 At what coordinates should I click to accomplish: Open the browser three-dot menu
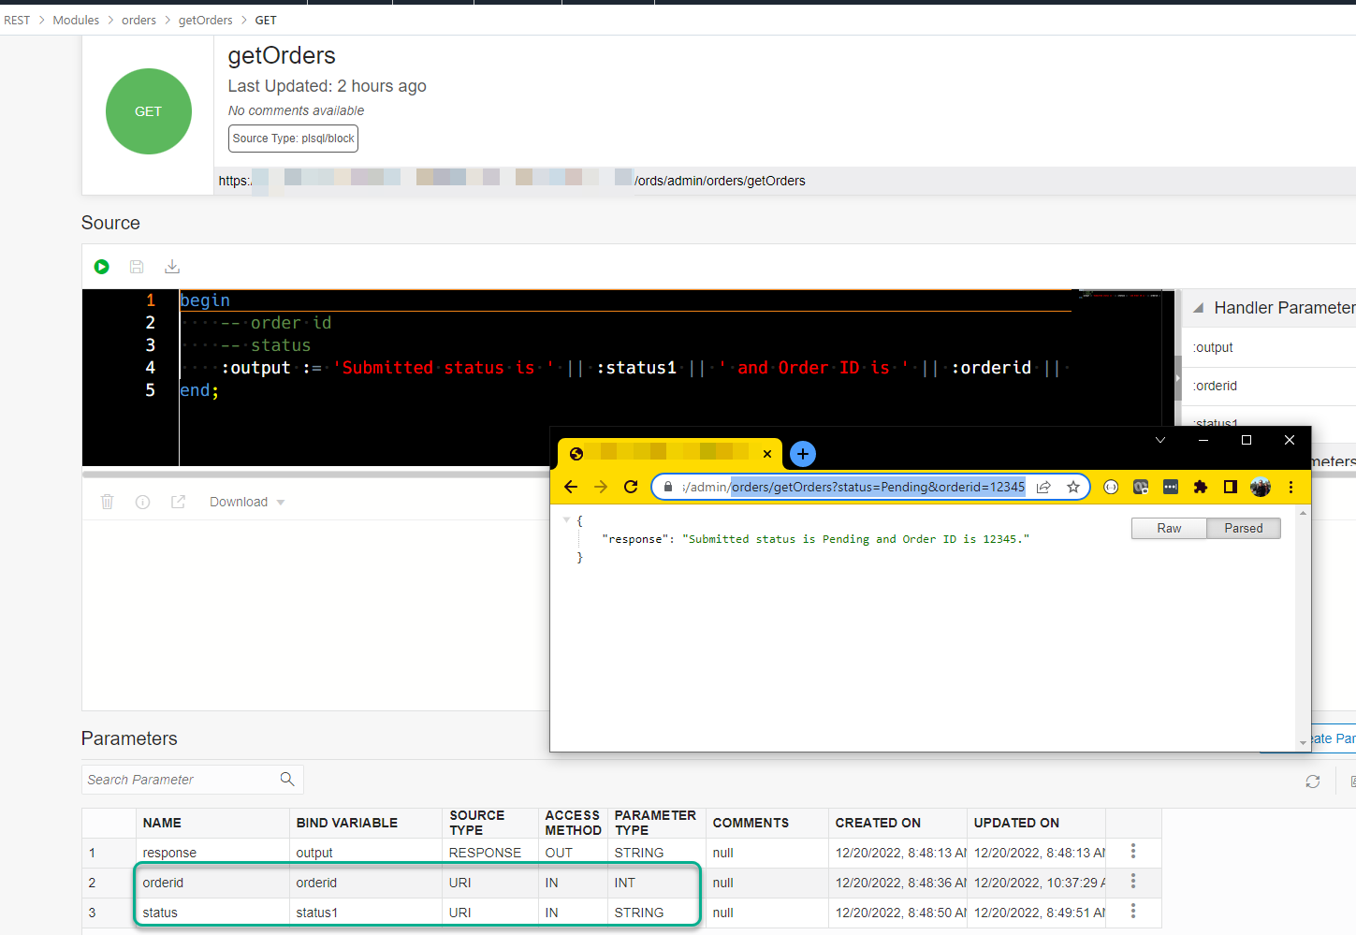(x=1290, y=487)
